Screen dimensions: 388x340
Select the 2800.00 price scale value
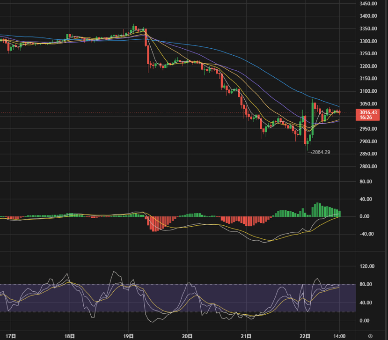(x=368, y=167)
